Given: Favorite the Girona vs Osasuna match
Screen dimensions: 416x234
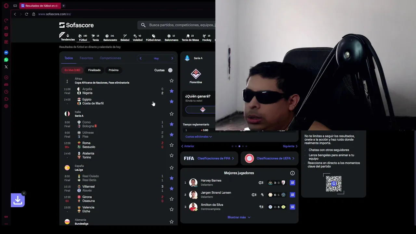Looking at the screenshot, I should tap(172, 199).
